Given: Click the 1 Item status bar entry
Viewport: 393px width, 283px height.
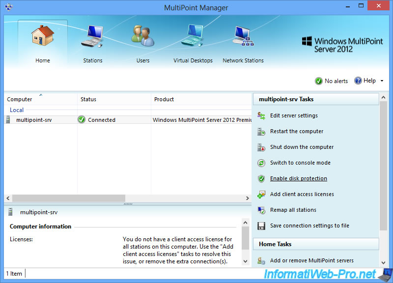Looking at the screenshot, I should tap(14, 274).
